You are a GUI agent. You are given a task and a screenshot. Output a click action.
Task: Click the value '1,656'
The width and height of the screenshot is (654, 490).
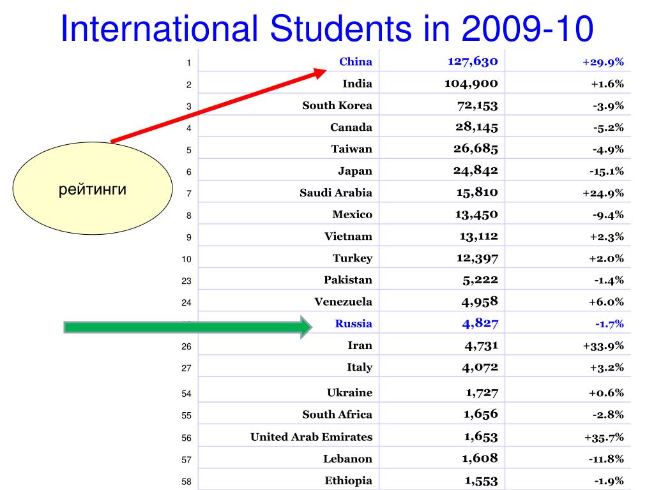coord(480,414)
